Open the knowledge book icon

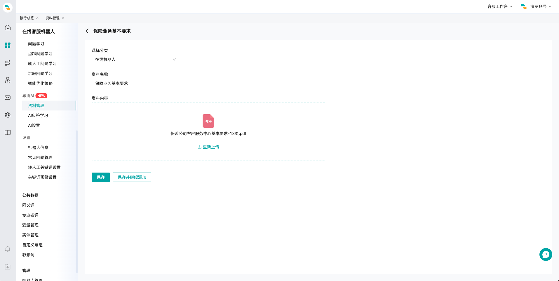coord(8,133)
